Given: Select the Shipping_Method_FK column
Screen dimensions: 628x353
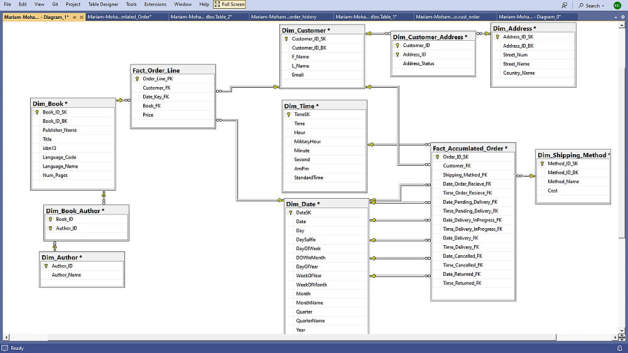Looking at the screenshot, I should [473, 175].
